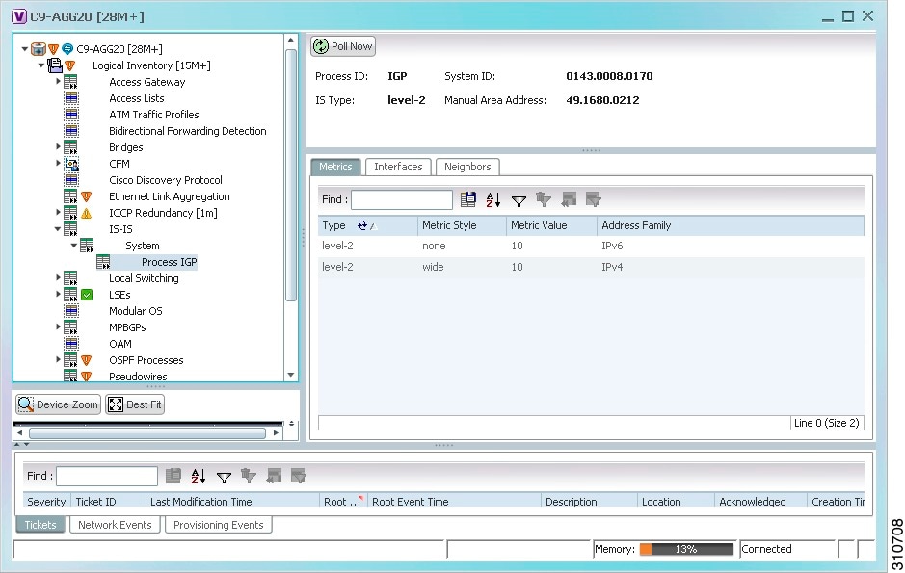
Task: Expand the Local Switching node
Action: [x=58, y=278]
